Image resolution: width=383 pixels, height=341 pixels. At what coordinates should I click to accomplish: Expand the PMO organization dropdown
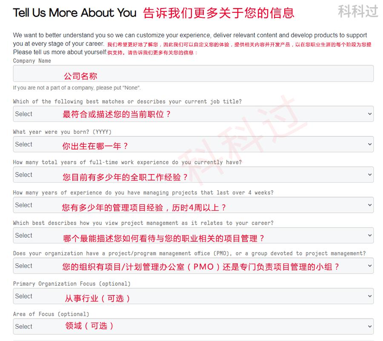[x=191, y=266]
